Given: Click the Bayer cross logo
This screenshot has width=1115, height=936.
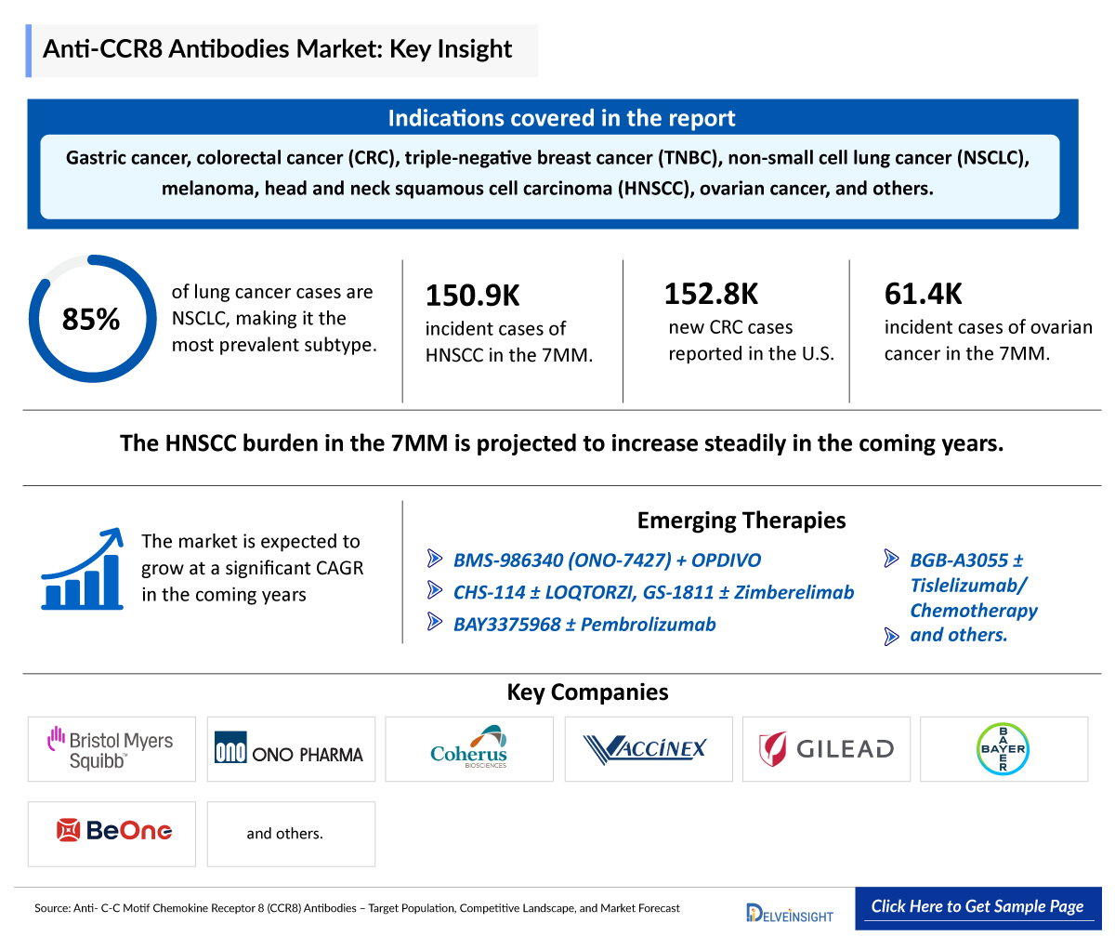Looking at the screenshot, I should (x=1003, y=748).
